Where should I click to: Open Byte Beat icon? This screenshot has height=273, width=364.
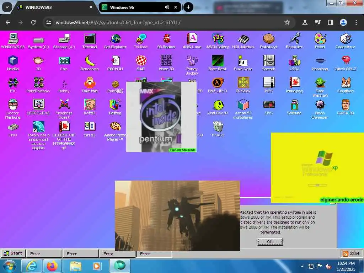[218, 63]
